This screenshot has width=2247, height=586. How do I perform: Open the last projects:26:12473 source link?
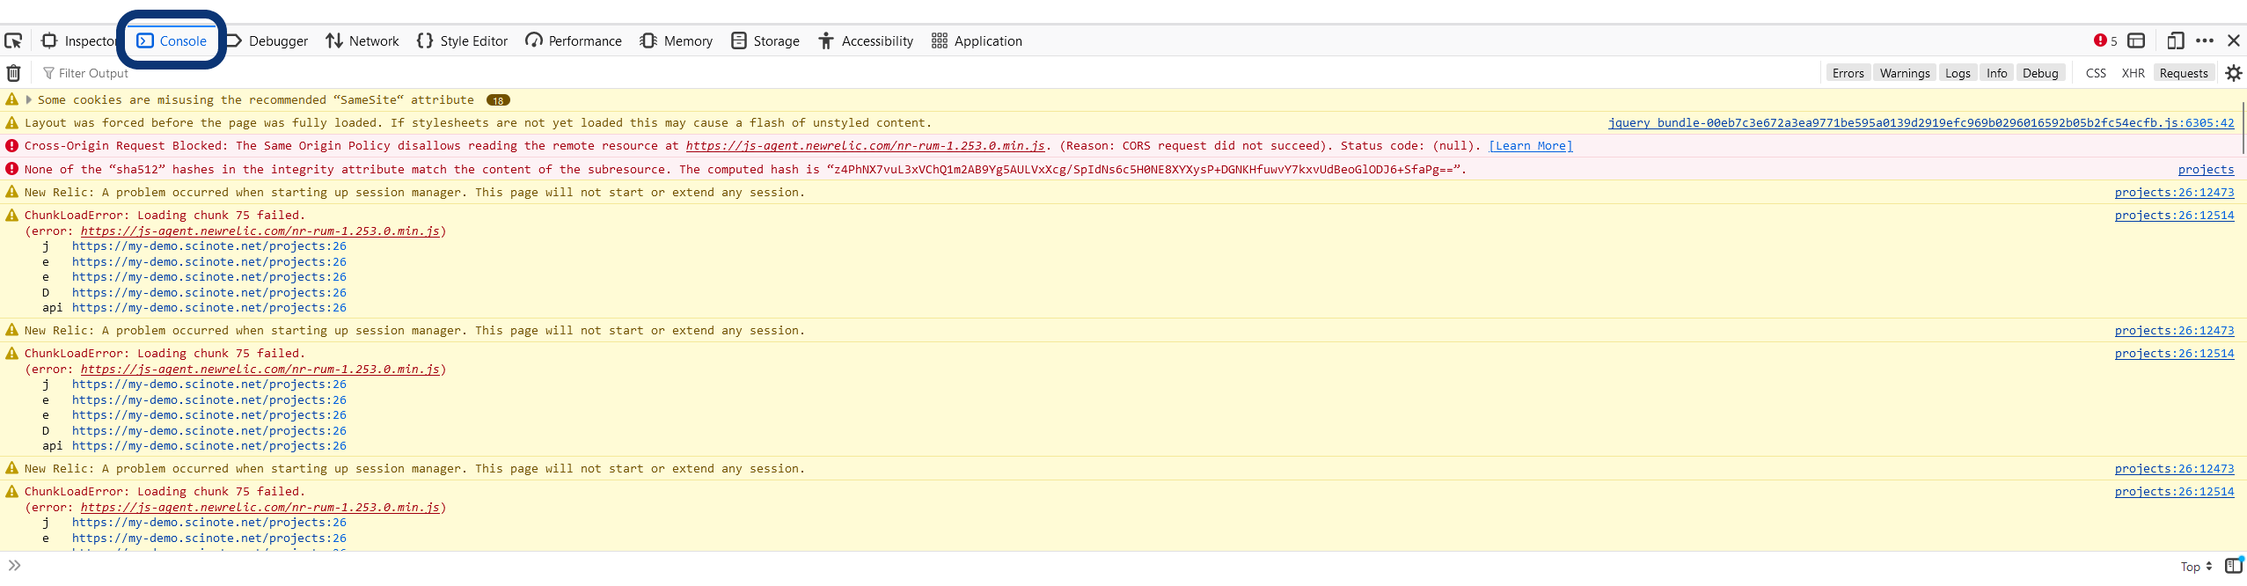click(2174, 468)
